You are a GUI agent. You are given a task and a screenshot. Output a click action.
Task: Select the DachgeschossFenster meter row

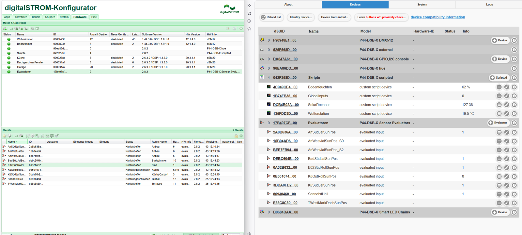(122, 62)
